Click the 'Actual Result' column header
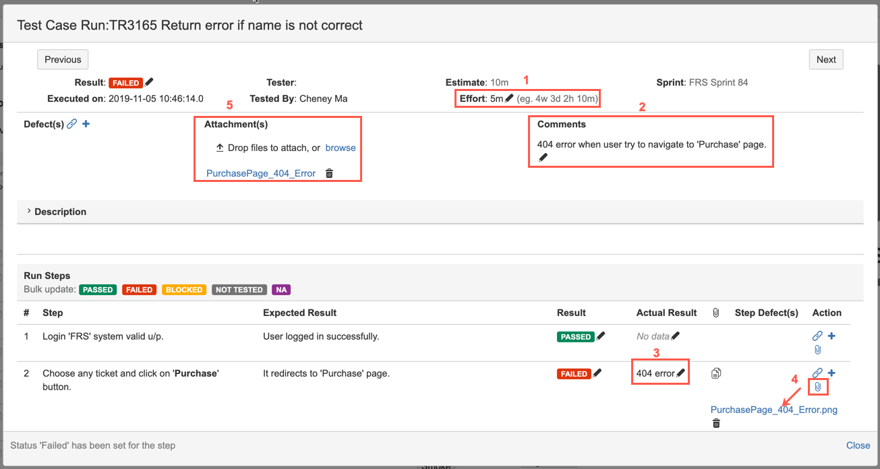The width and height of the screenshot is (880, 469). tap(667, 313)
